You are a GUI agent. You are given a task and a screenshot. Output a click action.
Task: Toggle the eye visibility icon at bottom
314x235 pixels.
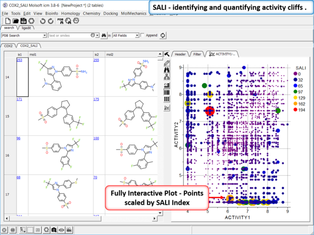tap(61, 230)
